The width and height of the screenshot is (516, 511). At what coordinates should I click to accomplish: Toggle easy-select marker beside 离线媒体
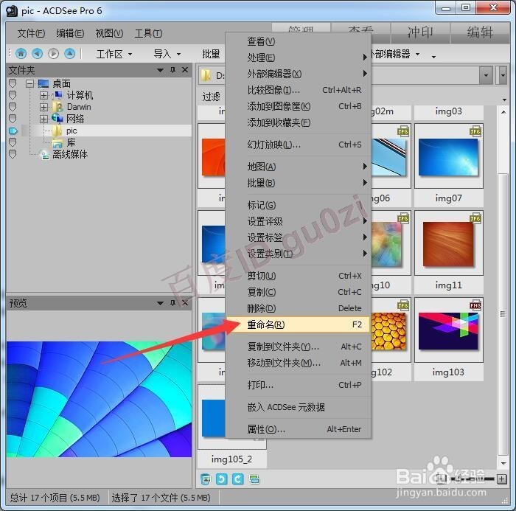pos(13,154)
